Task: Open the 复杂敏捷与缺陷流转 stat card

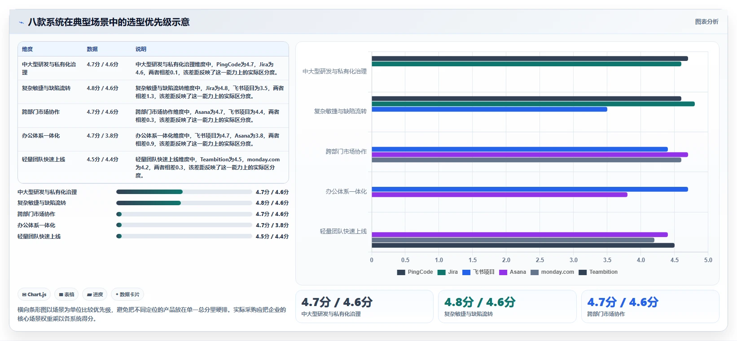Action: point(507,306)
